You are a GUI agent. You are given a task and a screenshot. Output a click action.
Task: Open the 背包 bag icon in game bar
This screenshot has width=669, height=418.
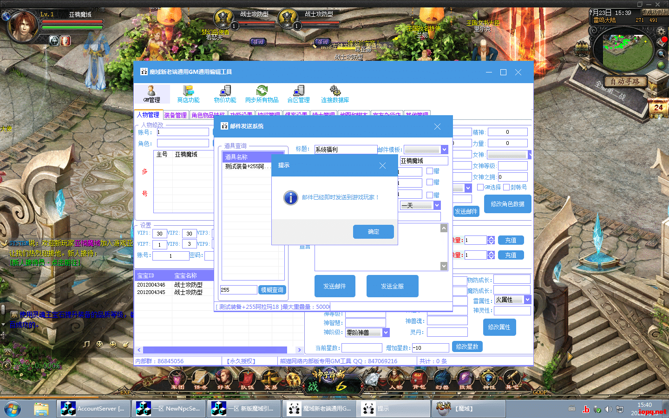pos(419,379)
